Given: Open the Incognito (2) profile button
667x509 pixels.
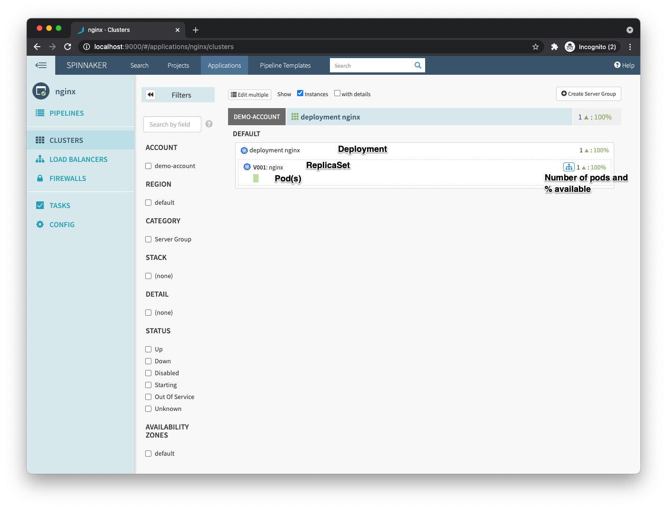Looking at the screenshot, I should point(592,47).
